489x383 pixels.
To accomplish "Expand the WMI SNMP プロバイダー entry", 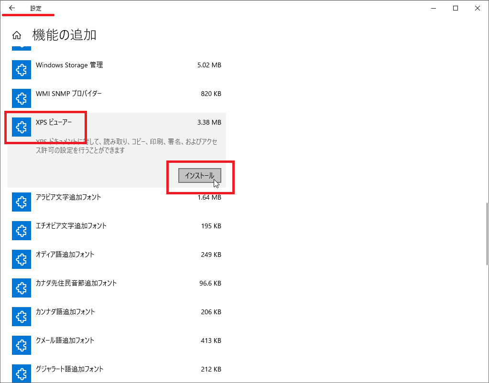I will click(68, 94).
